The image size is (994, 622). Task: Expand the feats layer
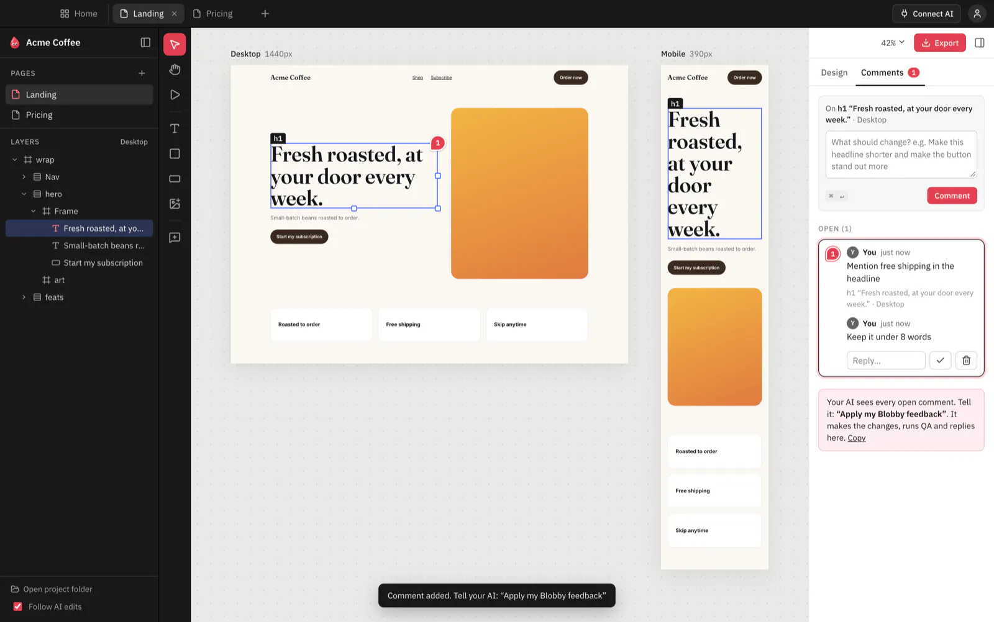tap(24, 297)
